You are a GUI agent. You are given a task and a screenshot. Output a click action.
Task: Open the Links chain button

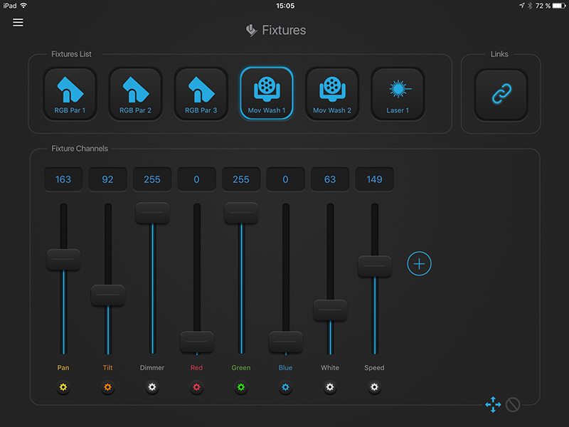[501, 95]
